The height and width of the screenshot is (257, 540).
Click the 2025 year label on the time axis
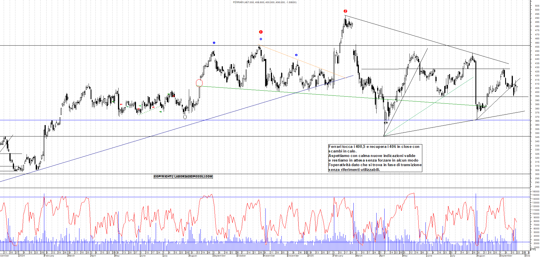tap(311, 256)
